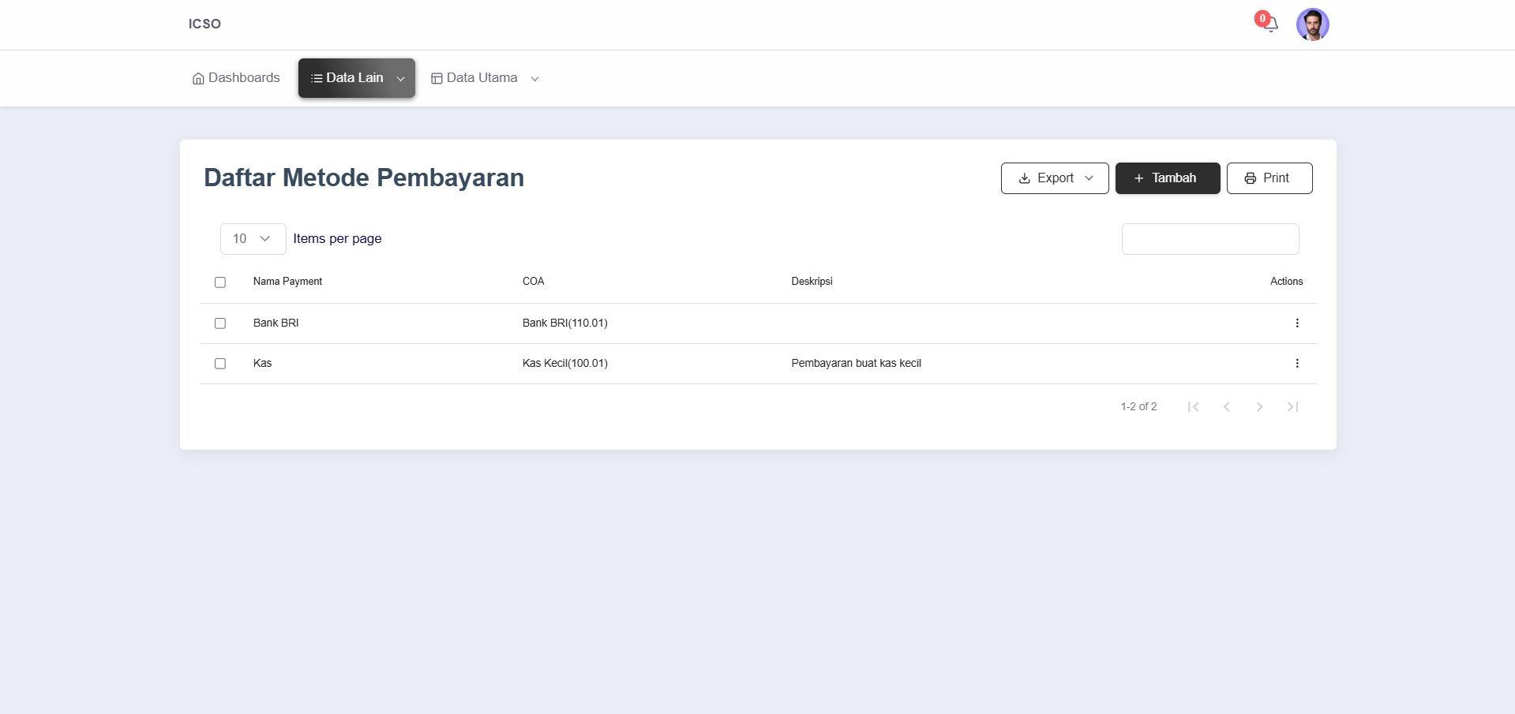
Task: Click the ICSO logo text
Action: 204,24
